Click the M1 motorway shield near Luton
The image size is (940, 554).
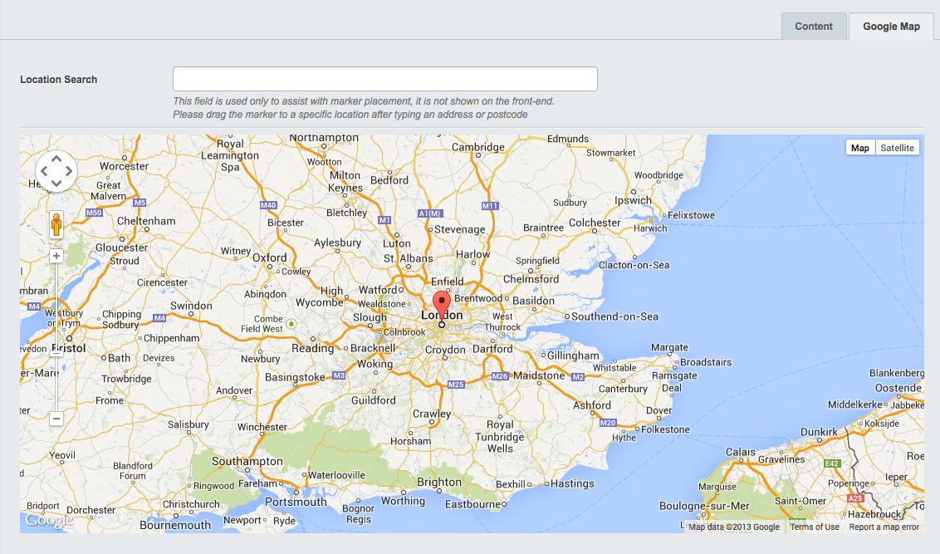[384, 220]
